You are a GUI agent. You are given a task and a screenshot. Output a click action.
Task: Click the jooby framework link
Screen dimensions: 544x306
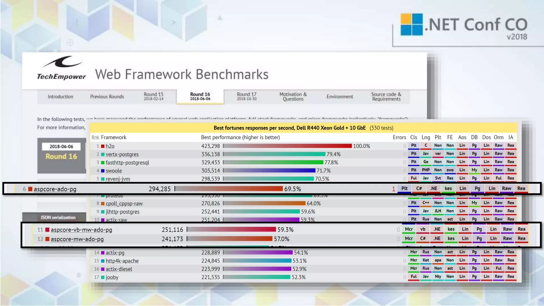click(112, 277)
